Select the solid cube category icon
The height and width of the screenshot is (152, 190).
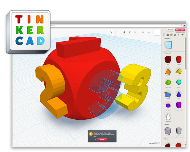coord(167,35)
